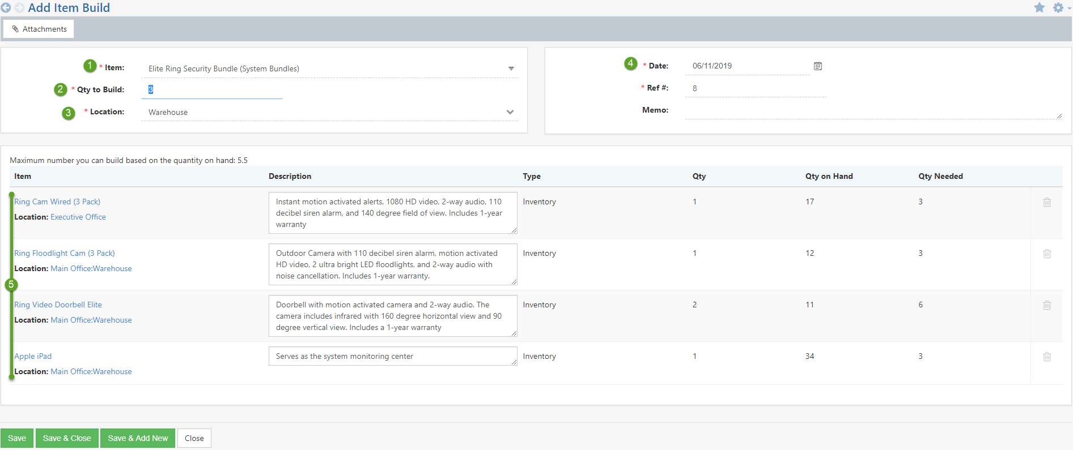1073x450 pixels.
Task: Open Main Office:Warehouse link under Ring Floodlight Cam
Action: point(91,268)
